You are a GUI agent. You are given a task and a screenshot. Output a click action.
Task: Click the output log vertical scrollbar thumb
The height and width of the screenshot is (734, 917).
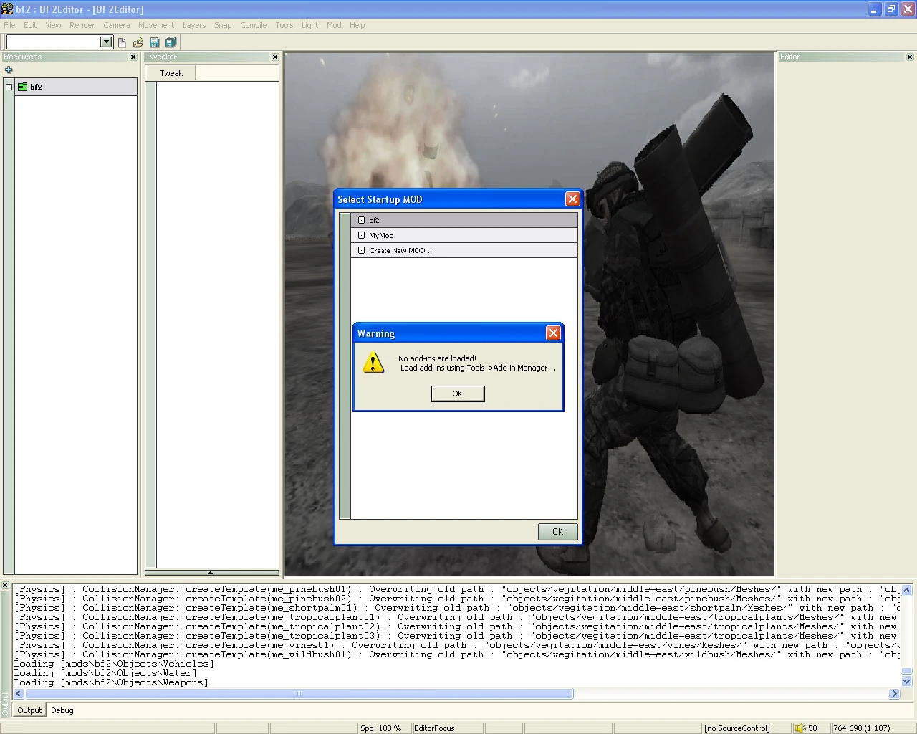(x=907, y=672)
